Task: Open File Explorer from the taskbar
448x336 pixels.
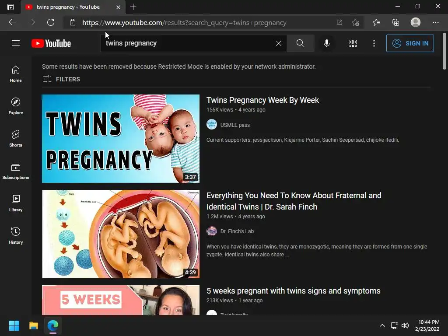Action: [x=33, y=325]
